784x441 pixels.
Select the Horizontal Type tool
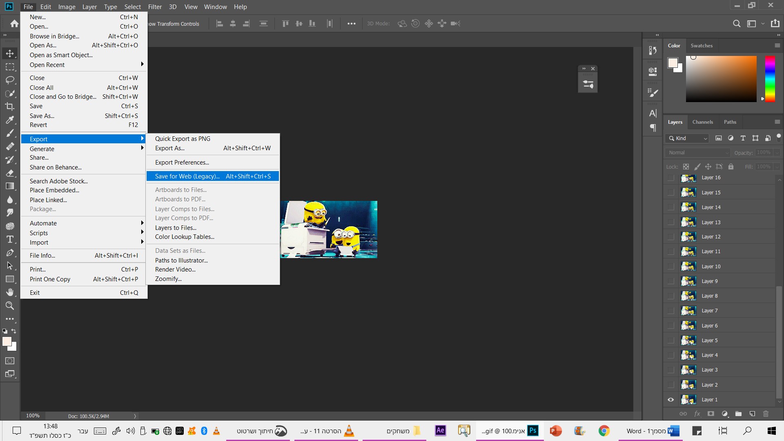click(10, 239)
